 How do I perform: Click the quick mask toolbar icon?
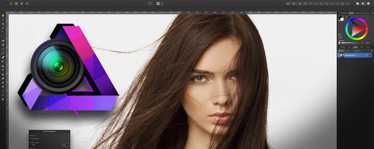click(x=158, y=3)
